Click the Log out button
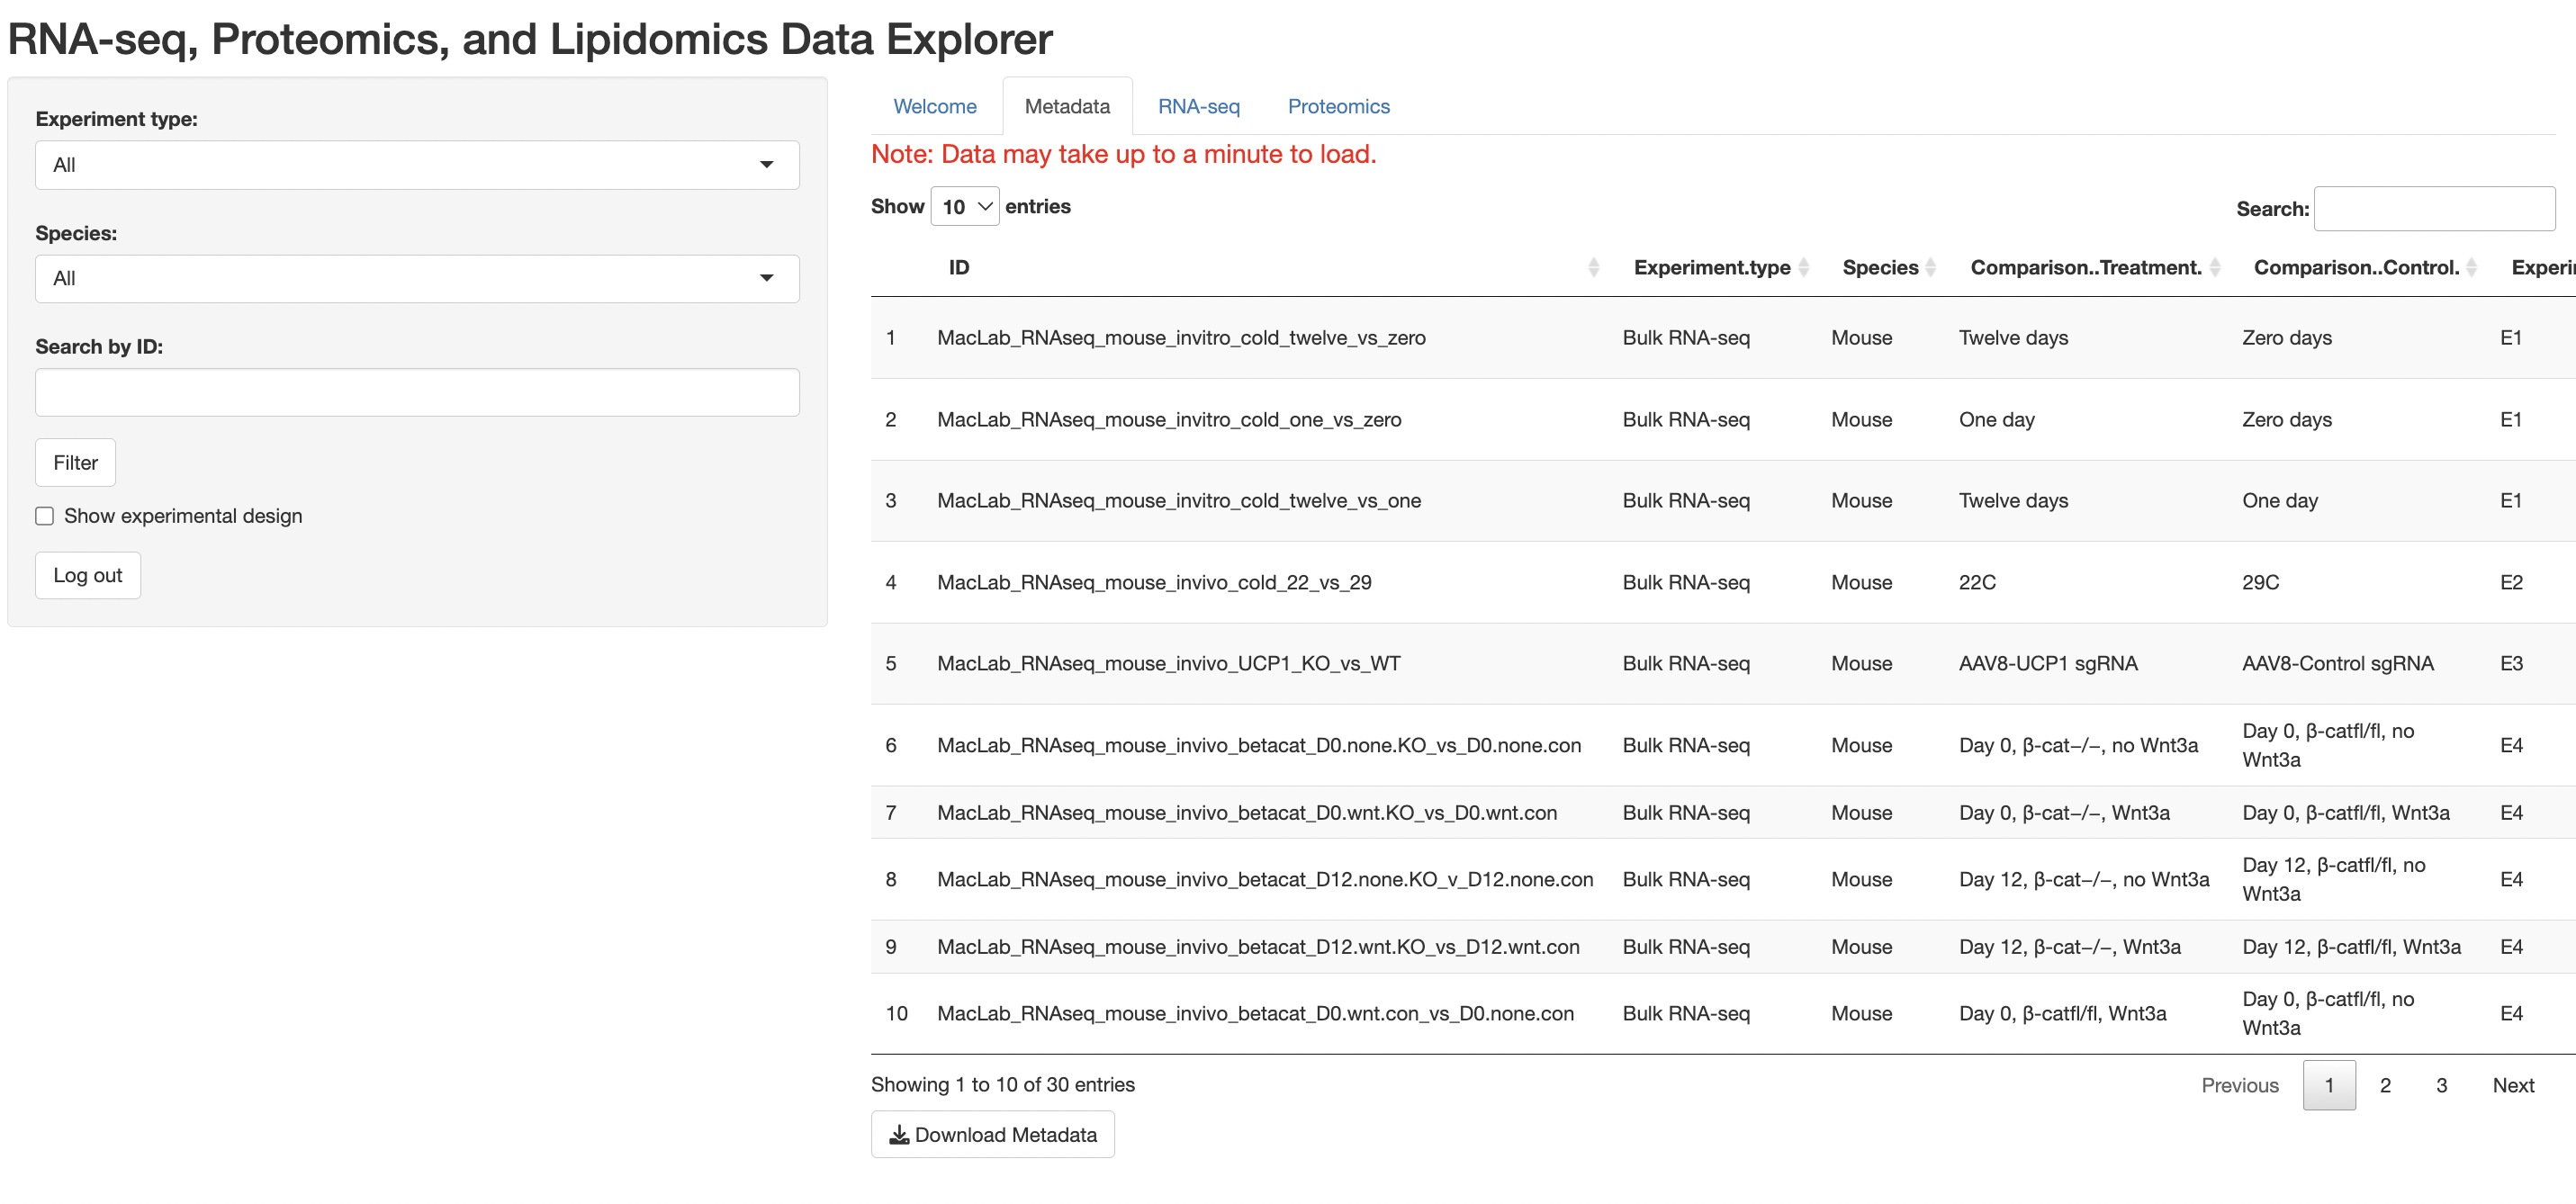The height and width of the screenshot is (1204, 2576). point(87,575)
